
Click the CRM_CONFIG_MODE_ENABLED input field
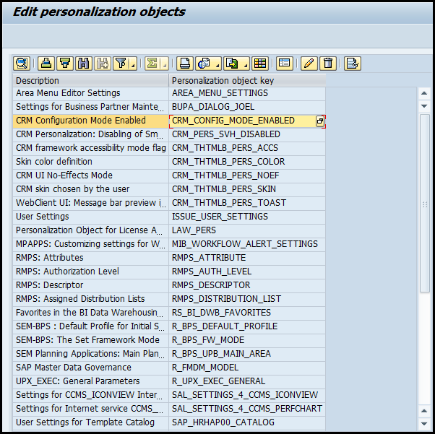click(x=243, y=121)
